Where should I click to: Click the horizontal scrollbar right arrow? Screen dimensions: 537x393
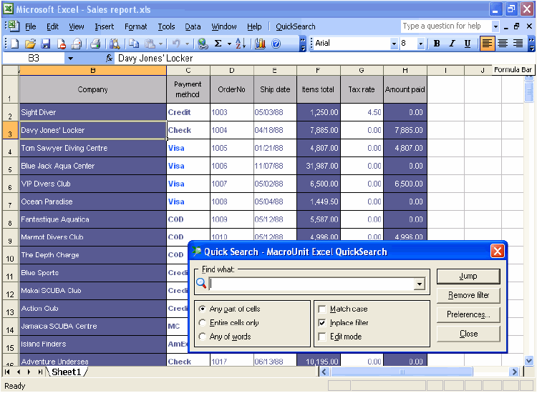(514, 372)
